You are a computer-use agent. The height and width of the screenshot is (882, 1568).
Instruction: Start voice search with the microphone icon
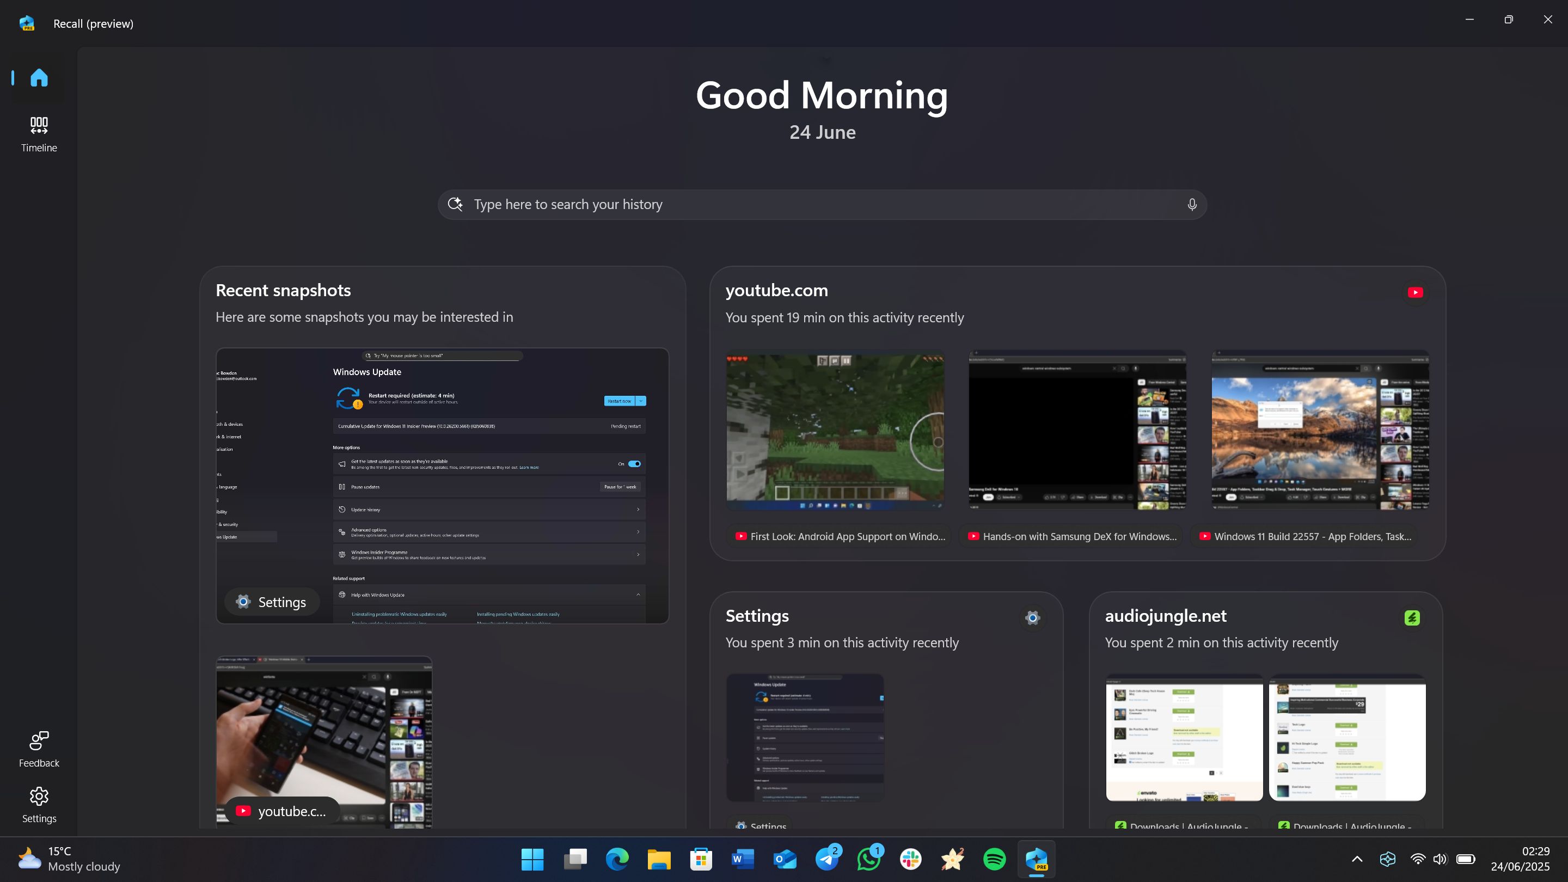pos(1191,204)
